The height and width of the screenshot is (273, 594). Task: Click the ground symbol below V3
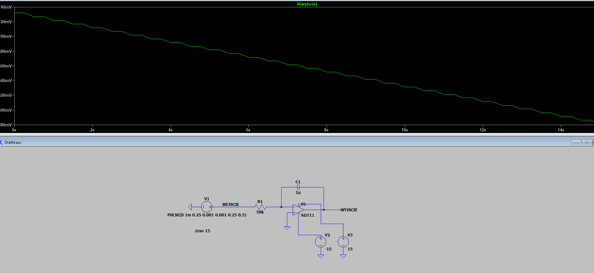tap(343, 256)
